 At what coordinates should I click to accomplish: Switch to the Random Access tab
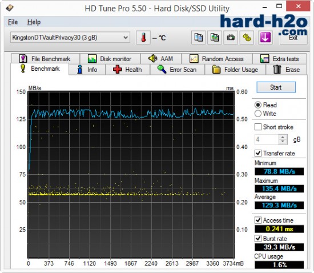[x=217, y=59]
